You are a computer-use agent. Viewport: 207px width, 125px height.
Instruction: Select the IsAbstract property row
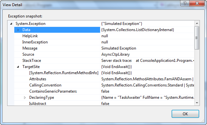tap(104, 103)
